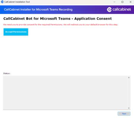134x118 pixels.
Task: Click the Status box scroll up arrow
Action: [x=129, y=78]
